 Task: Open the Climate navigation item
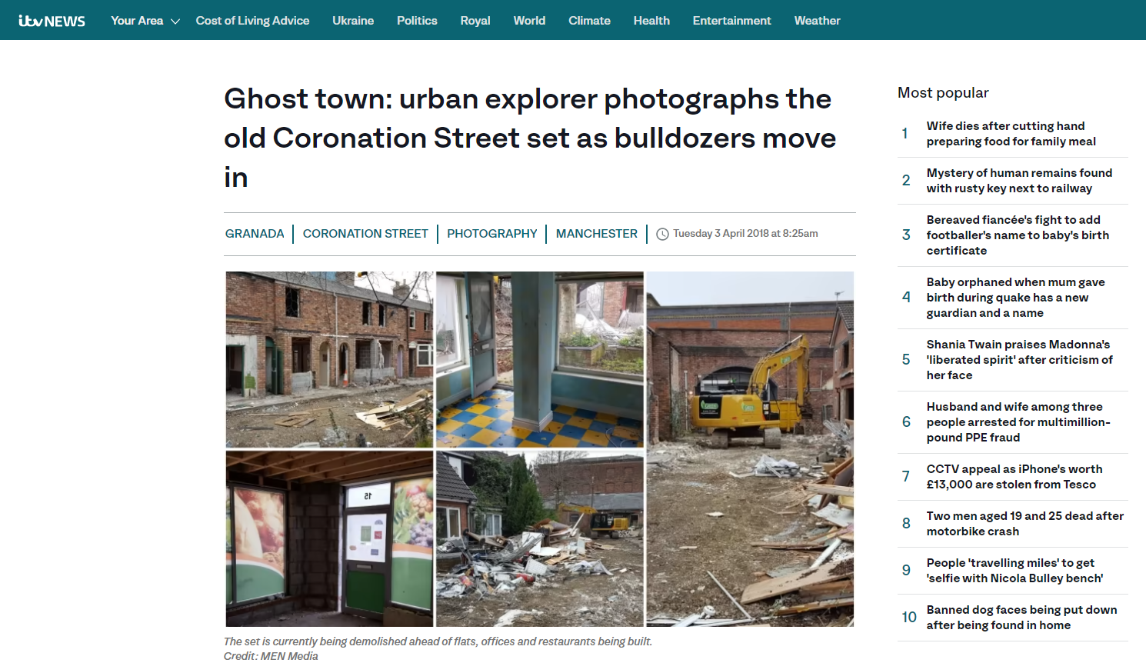click(x=589, y=21)
